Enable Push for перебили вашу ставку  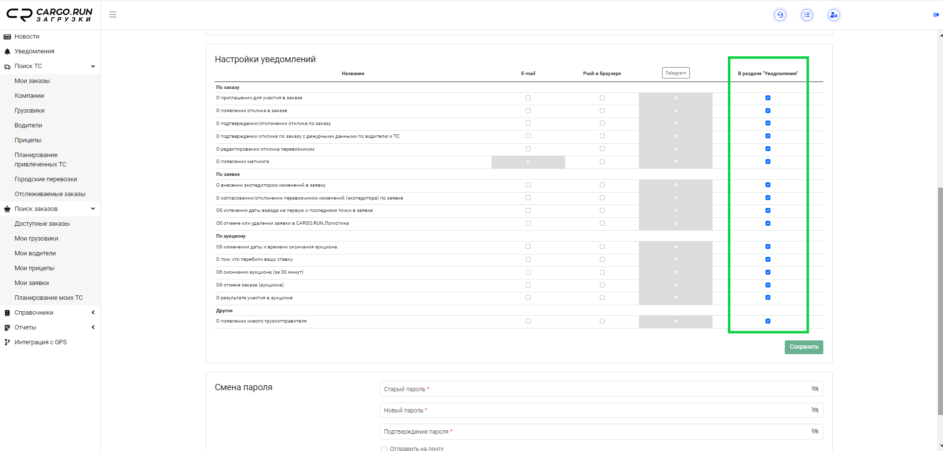click(602, 259)
